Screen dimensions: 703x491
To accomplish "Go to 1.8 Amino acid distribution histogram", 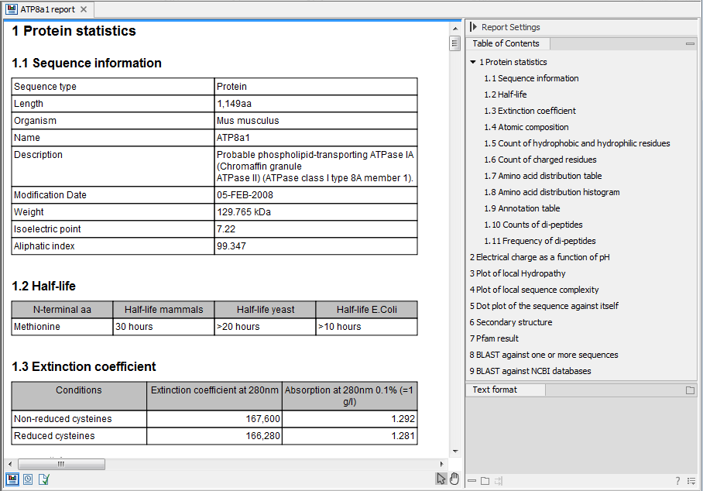I will [552, 192].
